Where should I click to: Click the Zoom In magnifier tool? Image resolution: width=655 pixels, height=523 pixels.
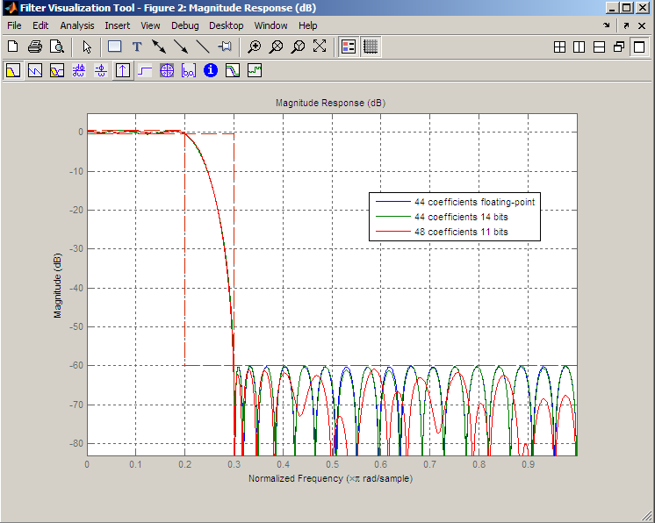point(255,47)
